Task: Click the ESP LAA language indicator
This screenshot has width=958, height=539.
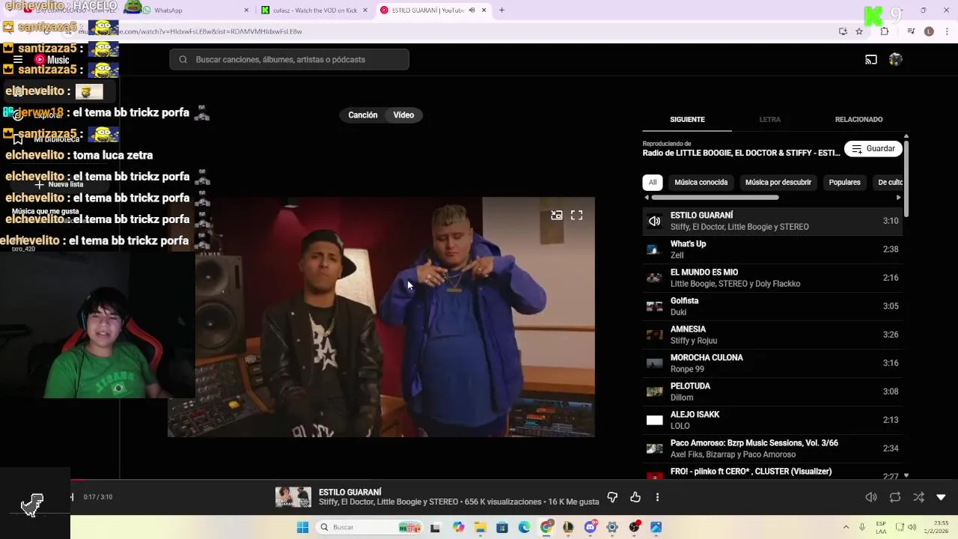Action: click(881, 528)
